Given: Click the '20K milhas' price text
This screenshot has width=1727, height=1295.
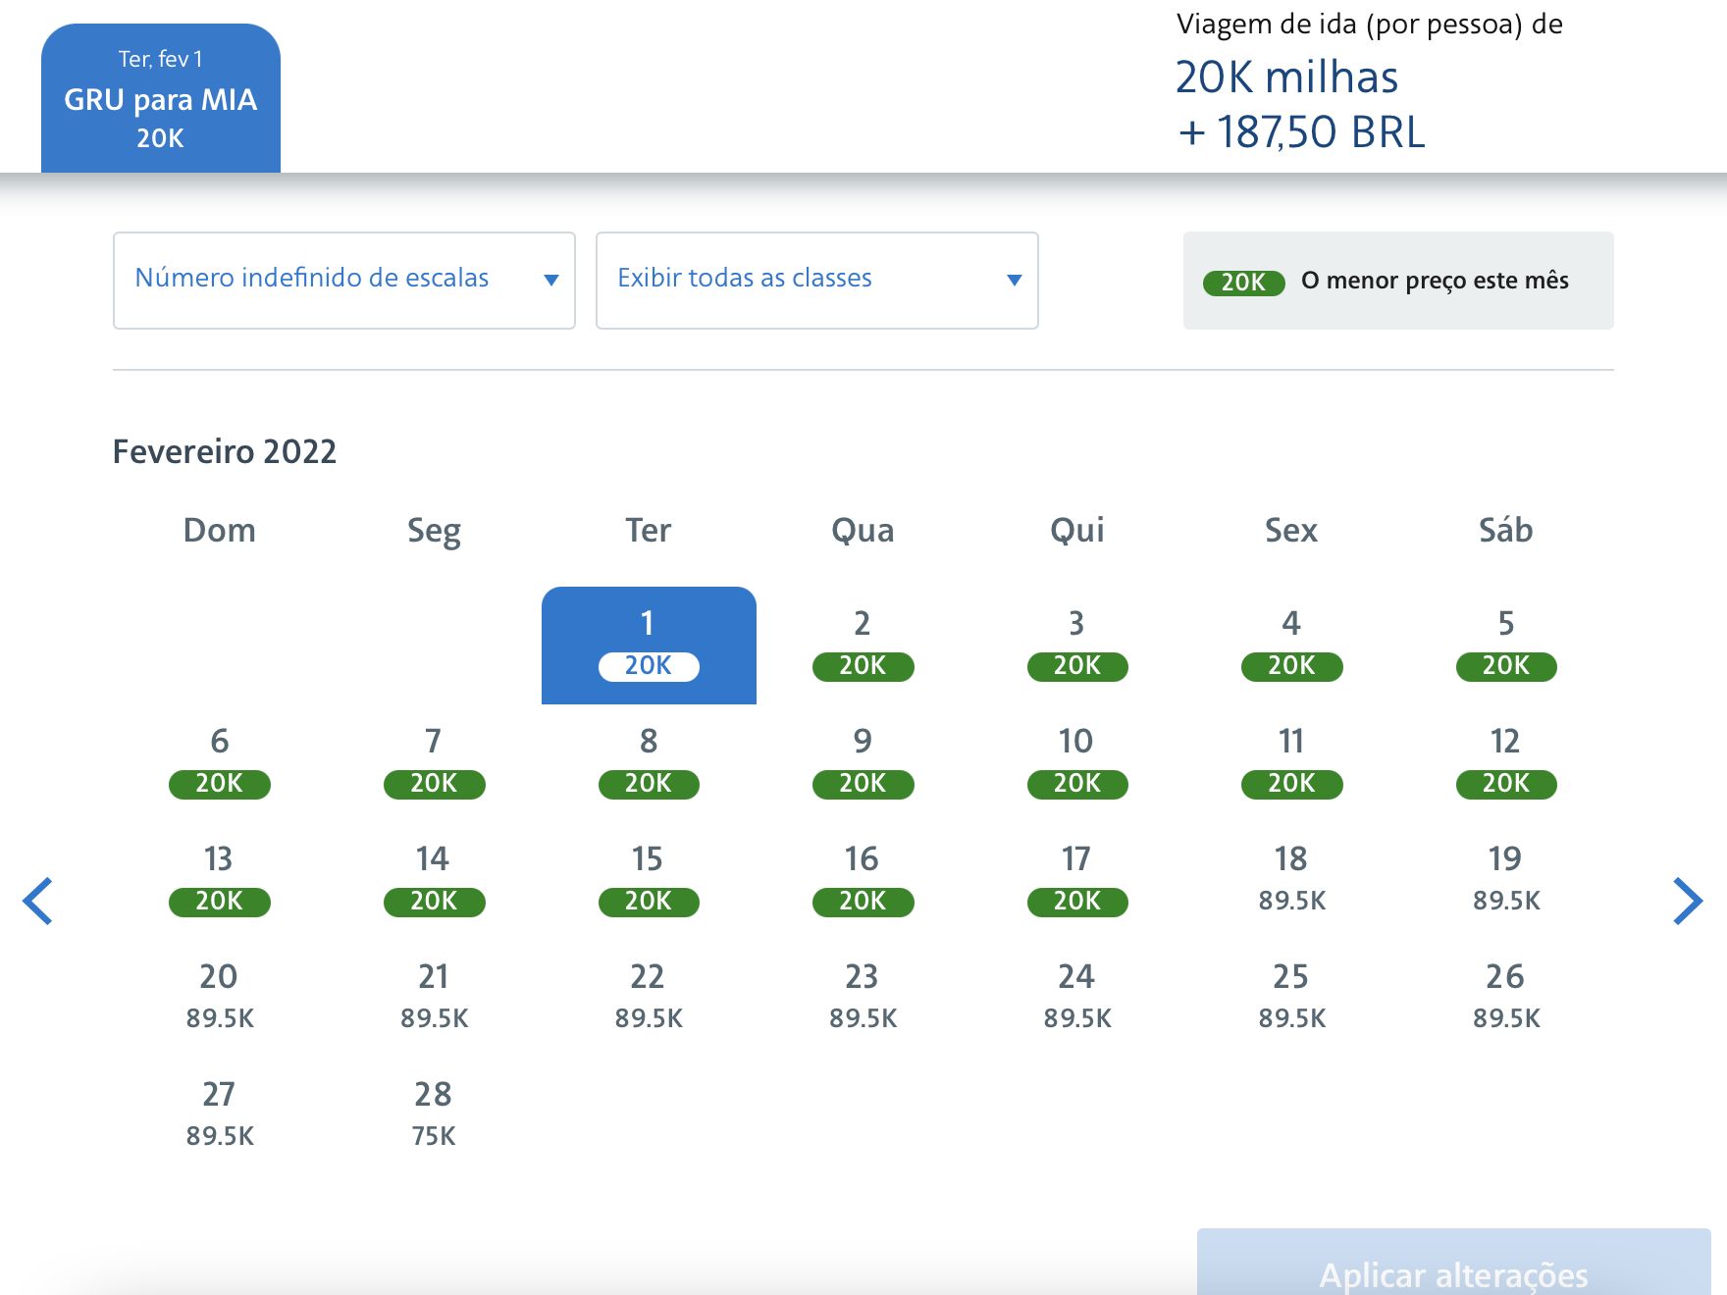Looking at the screenshot, I should click(1287, 78).
